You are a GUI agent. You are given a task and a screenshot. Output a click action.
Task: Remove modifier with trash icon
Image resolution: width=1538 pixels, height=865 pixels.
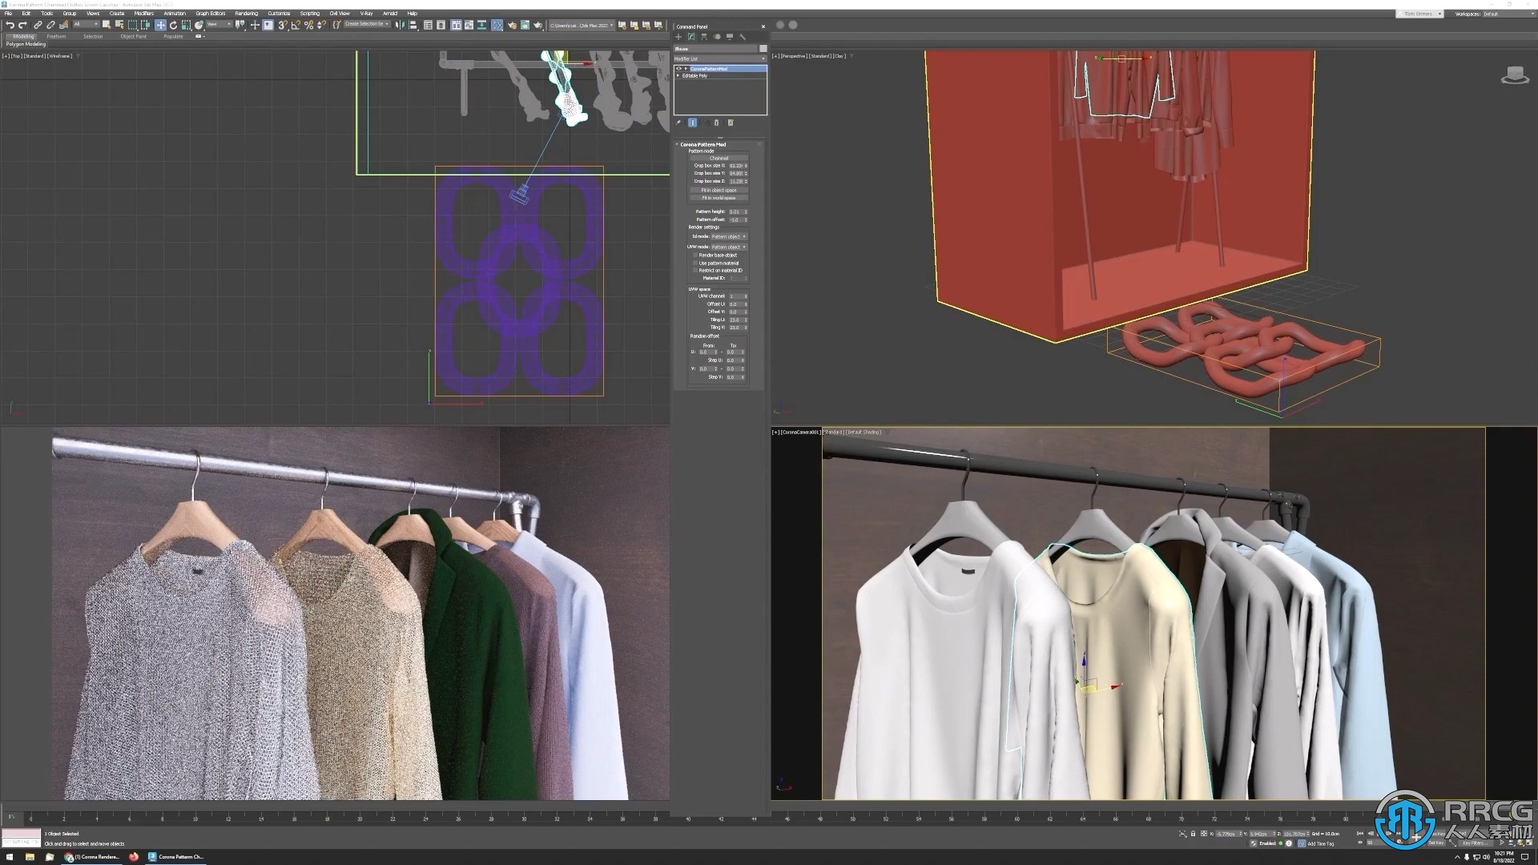click(716, 123)
